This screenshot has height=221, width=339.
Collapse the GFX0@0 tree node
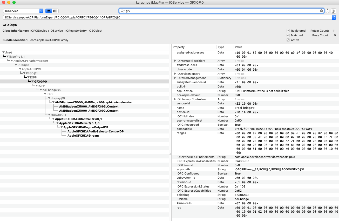click(x=32, y=82)
